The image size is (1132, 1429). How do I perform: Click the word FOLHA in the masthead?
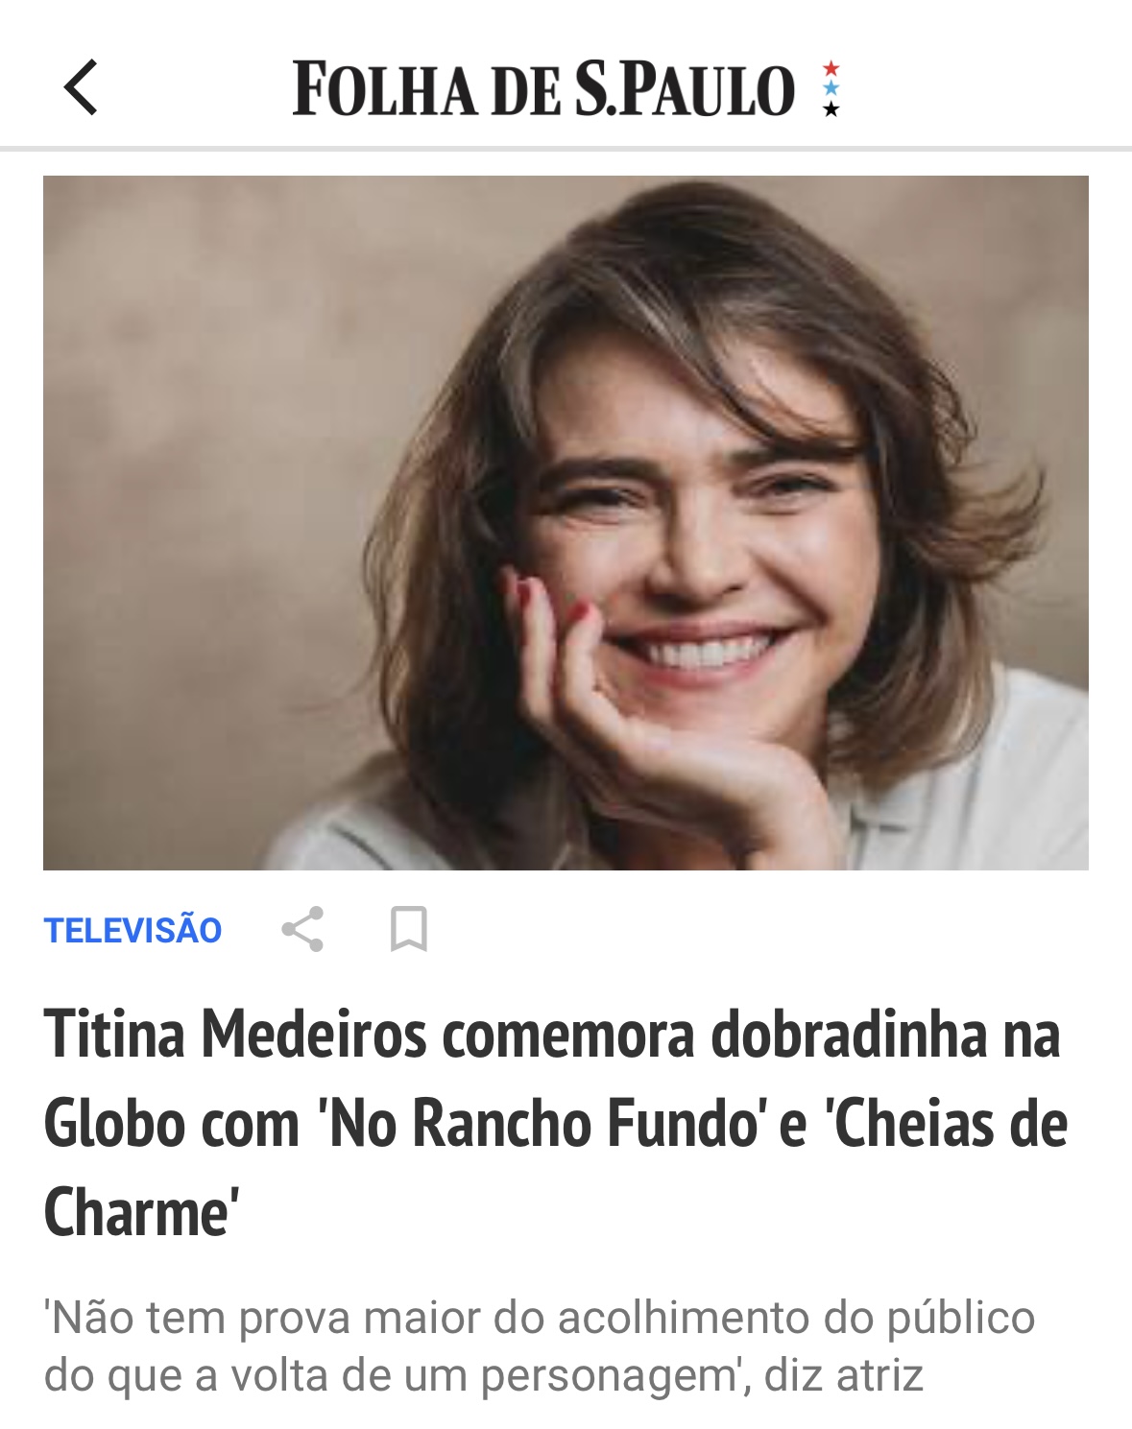(x=384, y=89)
